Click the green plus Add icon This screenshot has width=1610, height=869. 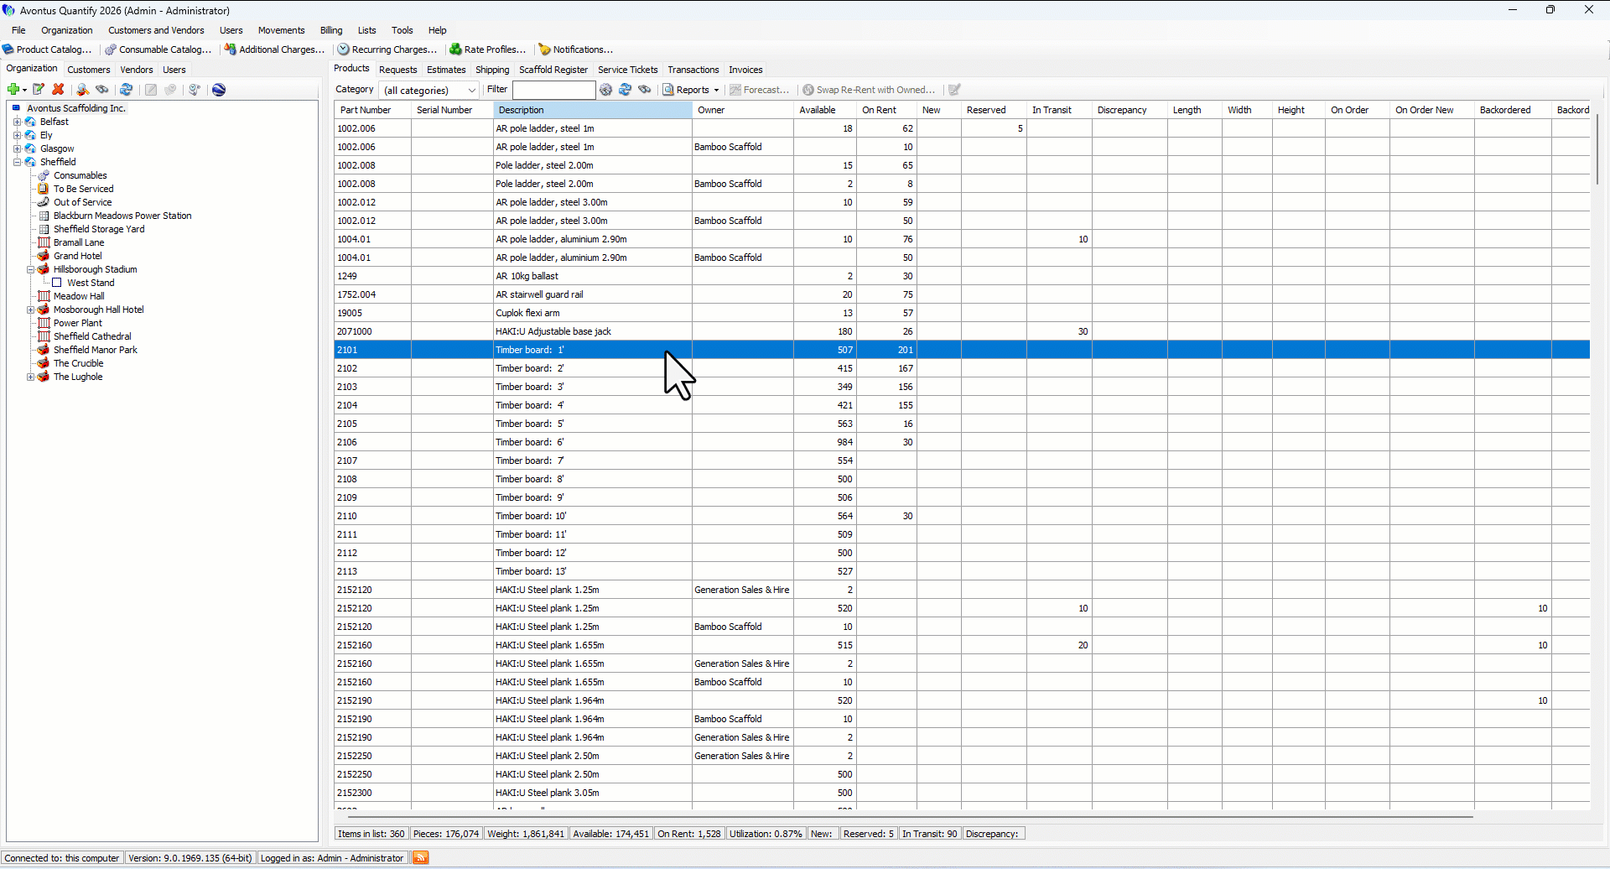pyautogui.click(x=13, y=90)
